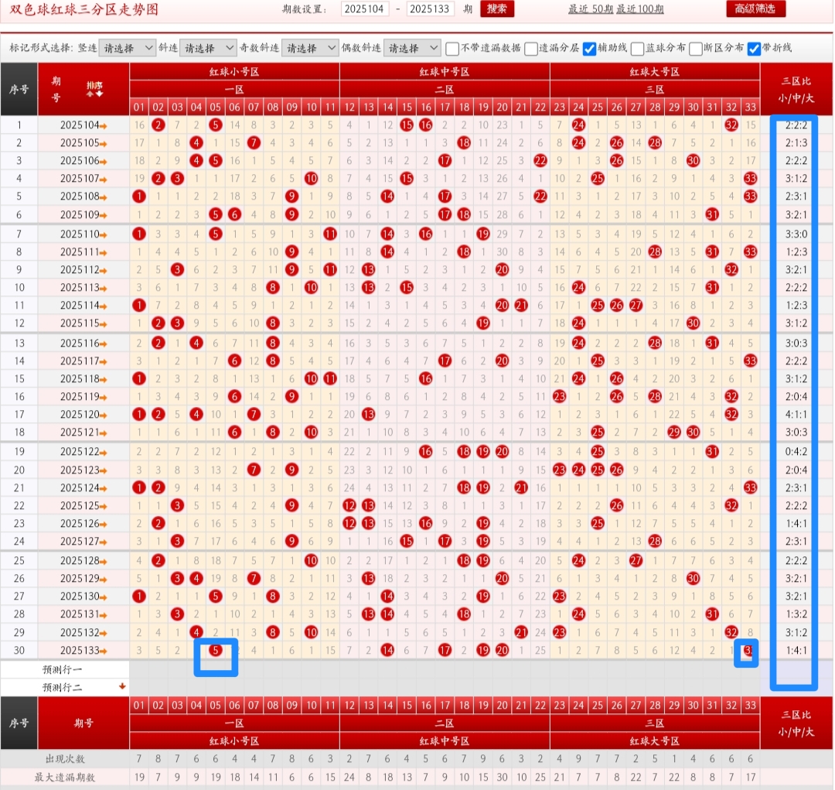Screen dimensions: 835x790
Task: Click orange arrow beside period 2025110
Action: 104,234
